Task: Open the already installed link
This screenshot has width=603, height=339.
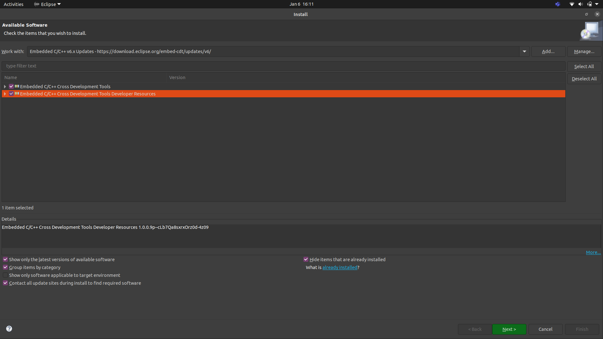Action: coord(340,267)
